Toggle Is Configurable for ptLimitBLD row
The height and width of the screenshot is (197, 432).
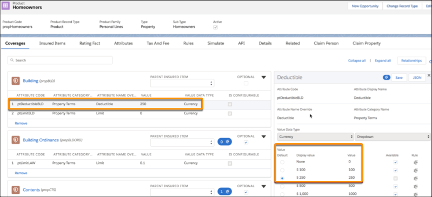[230, 113]
